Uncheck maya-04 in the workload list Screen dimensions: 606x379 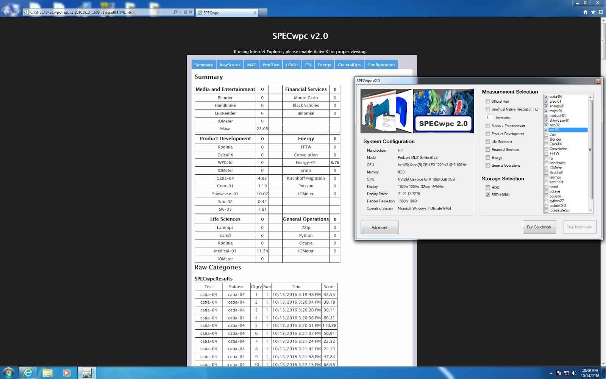546,111
